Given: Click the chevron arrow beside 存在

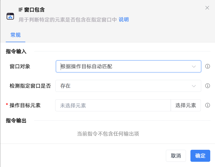Looking at the screenshot, I should pos(193,86).
